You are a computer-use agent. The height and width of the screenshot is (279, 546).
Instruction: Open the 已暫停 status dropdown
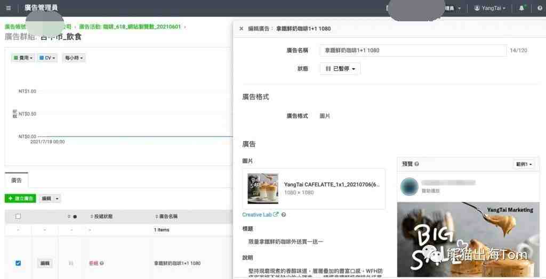(340, 69)
